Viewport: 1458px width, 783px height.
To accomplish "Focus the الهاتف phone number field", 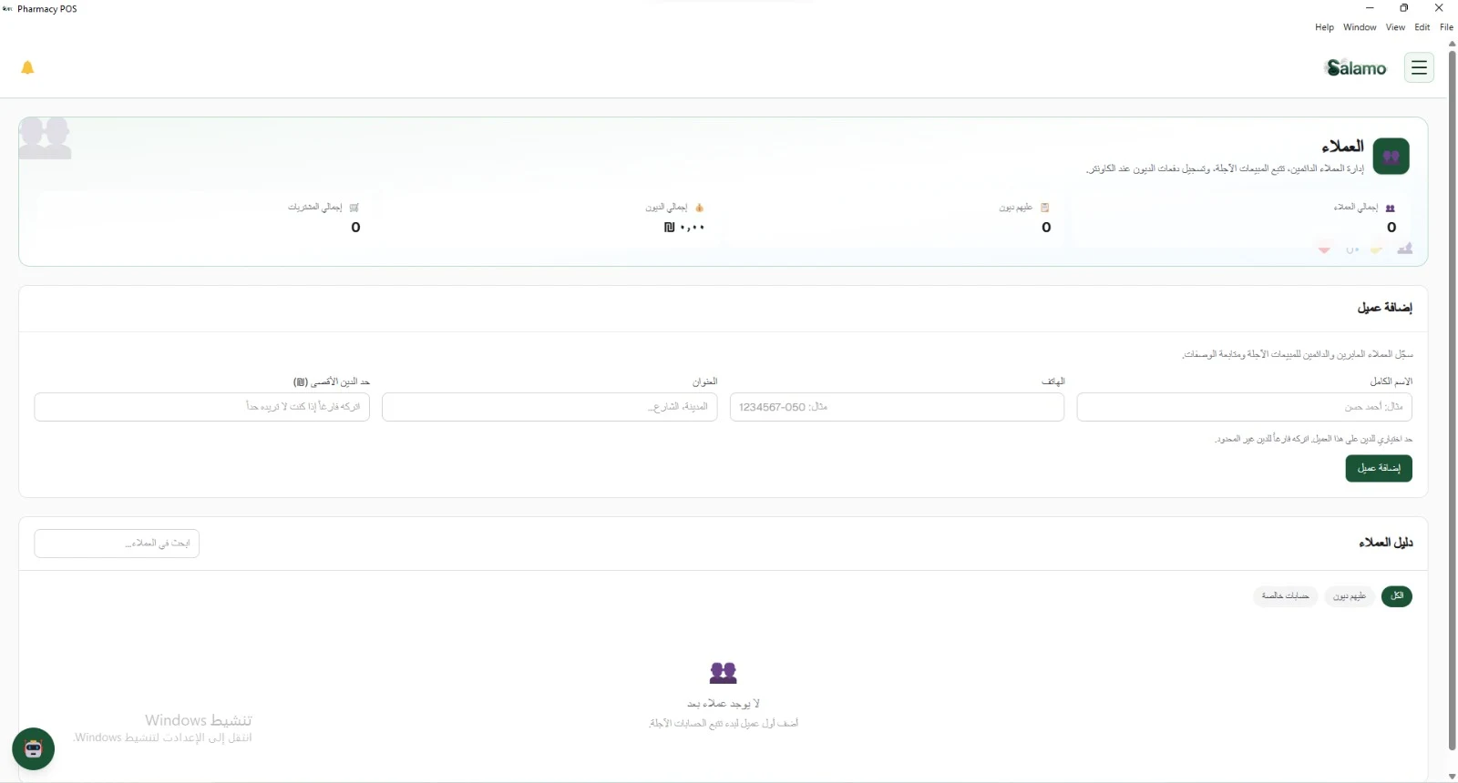I will (897, 407).
